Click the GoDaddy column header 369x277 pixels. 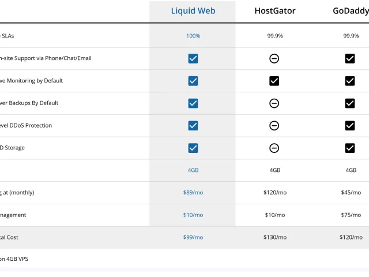coord(351,11)
